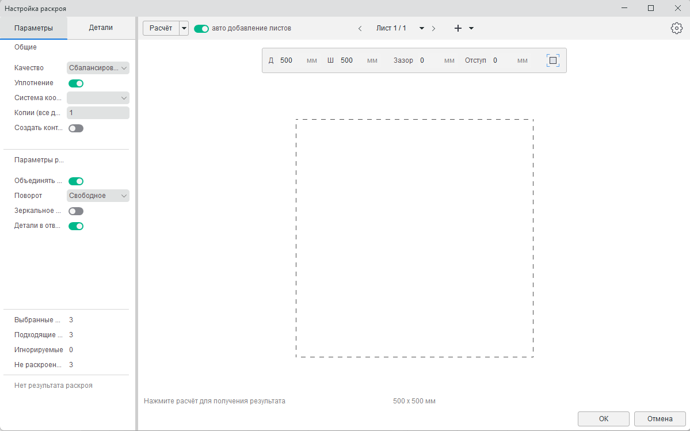Click the fit-to-sheet frame icon
Viewport: 690px width, 431px height.
tap(552, 60)
